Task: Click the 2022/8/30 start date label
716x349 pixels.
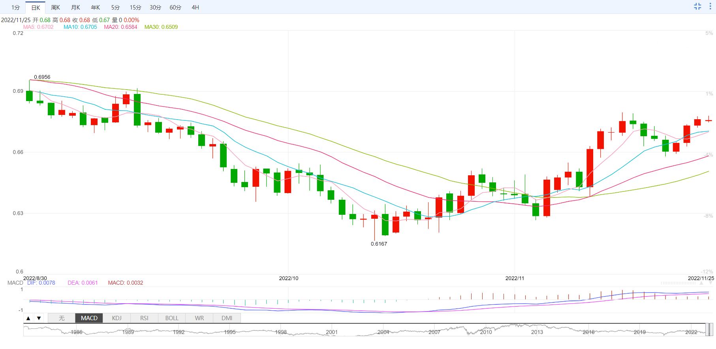Action: (35, 278)
